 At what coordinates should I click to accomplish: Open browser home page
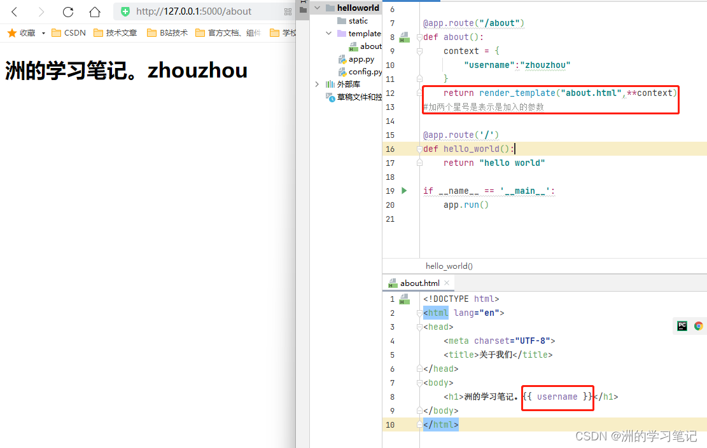click(x=95, y=11)
